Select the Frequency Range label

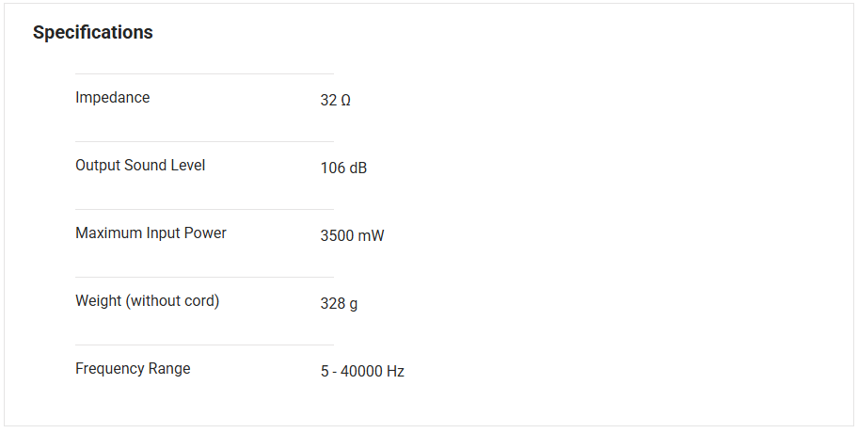coord(133,368)
